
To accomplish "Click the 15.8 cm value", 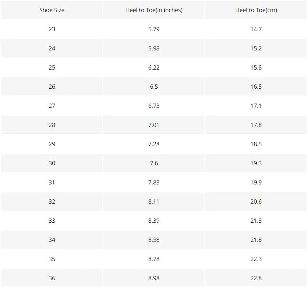I will (x=256, y=68).
